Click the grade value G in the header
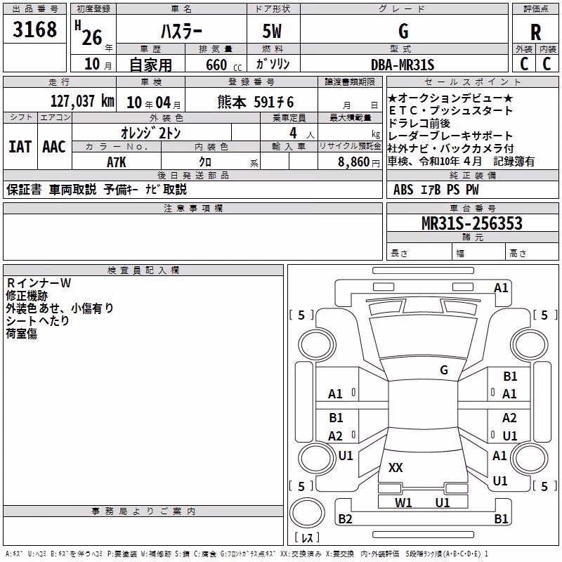The width and height of the screenshot is (562, 562). (403, 31)
